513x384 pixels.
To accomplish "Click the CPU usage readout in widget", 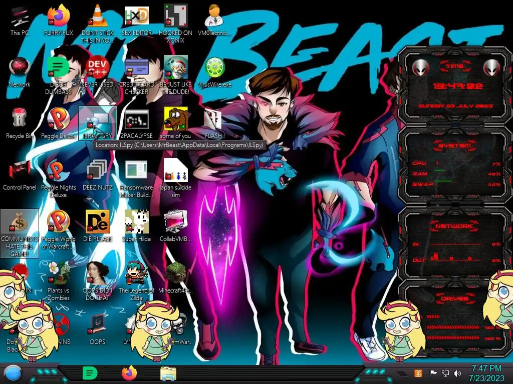I will click(496, 164).
